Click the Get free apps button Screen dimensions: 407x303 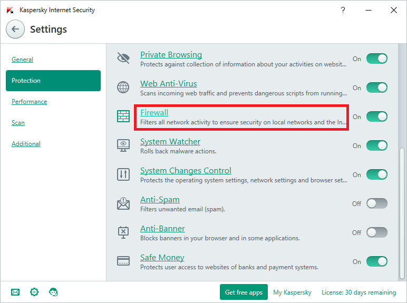tap(244, 292)
